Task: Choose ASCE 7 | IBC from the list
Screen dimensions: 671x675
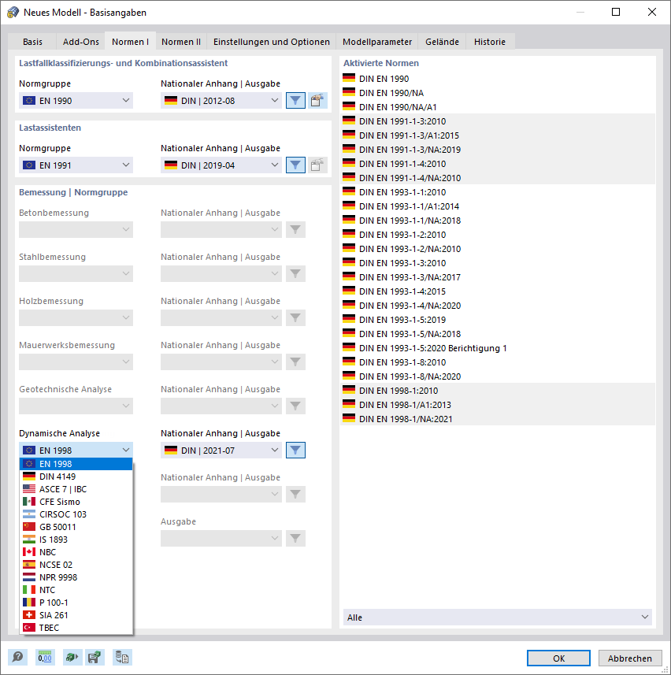Action: [x=76, y=488]
